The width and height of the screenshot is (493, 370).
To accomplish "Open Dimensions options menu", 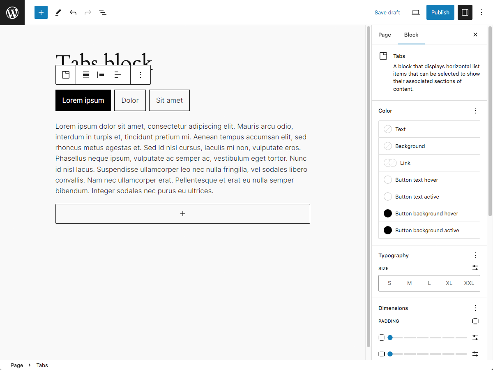I will coord(475,308).
